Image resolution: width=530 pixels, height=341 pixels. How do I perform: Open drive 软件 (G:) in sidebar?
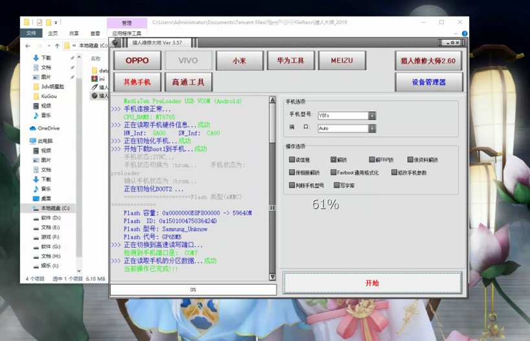click(x=47, y=247)
